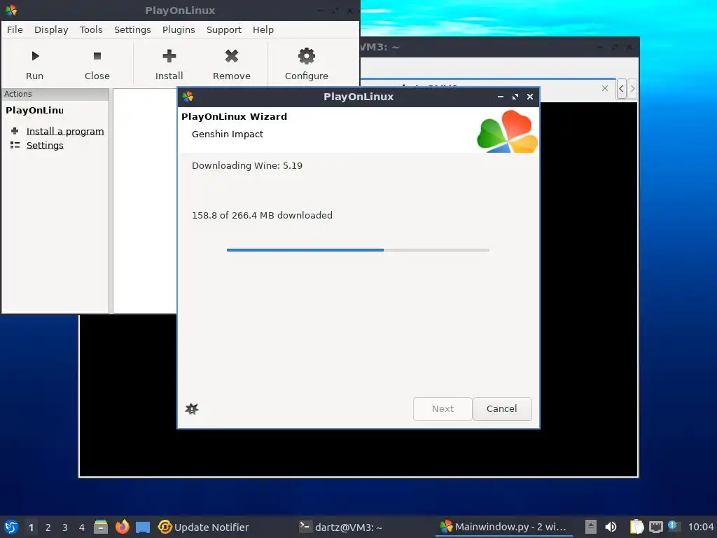Click the 'Actions' sidebar header
This screenshot has width=717, height=538.
click(18, 94)
